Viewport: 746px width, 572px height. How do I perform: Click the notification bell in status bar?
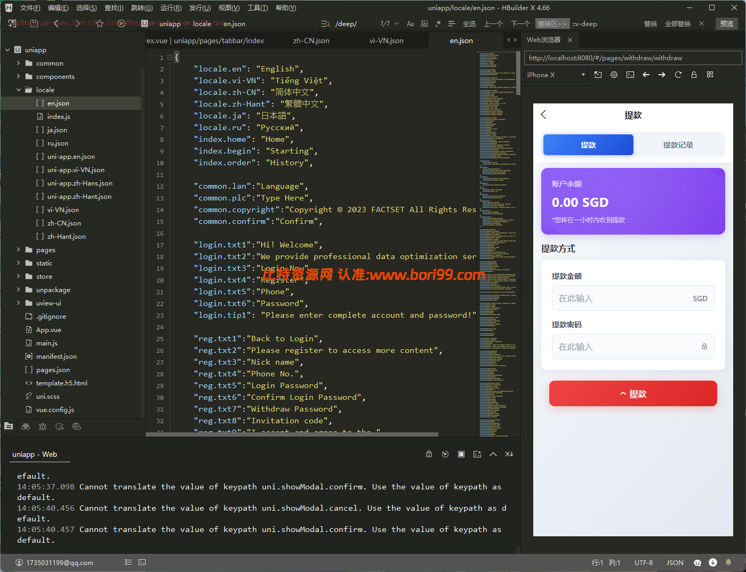(x=728, y=562)
